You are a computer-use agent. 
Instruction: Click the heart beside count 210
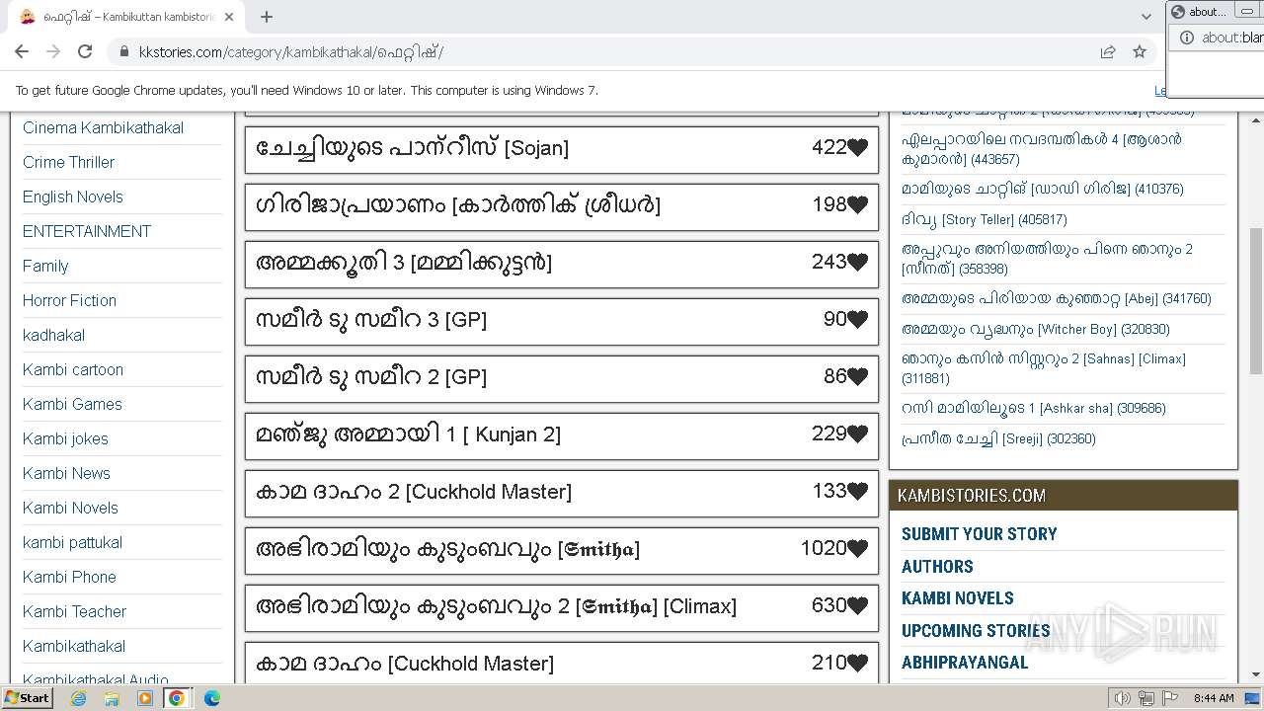pos(857,664)
